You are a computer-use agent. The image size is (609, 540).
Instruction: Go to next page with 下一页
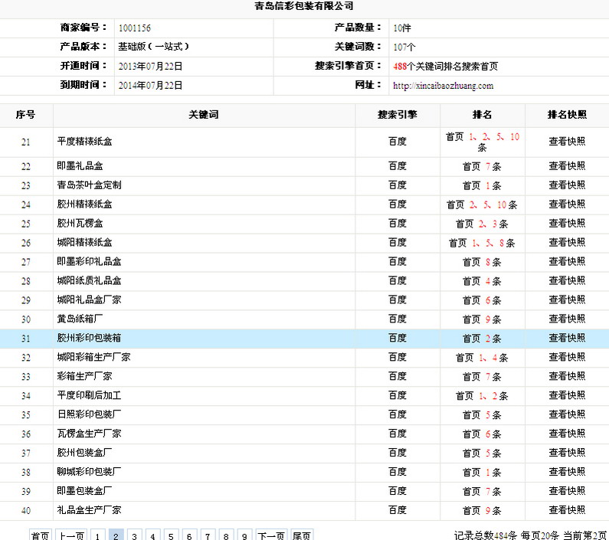pos(270,536)
